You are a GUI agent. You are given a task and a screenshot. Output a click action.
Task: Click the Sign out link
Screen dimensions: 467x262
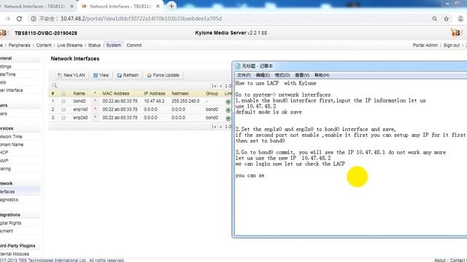(452, 45)
